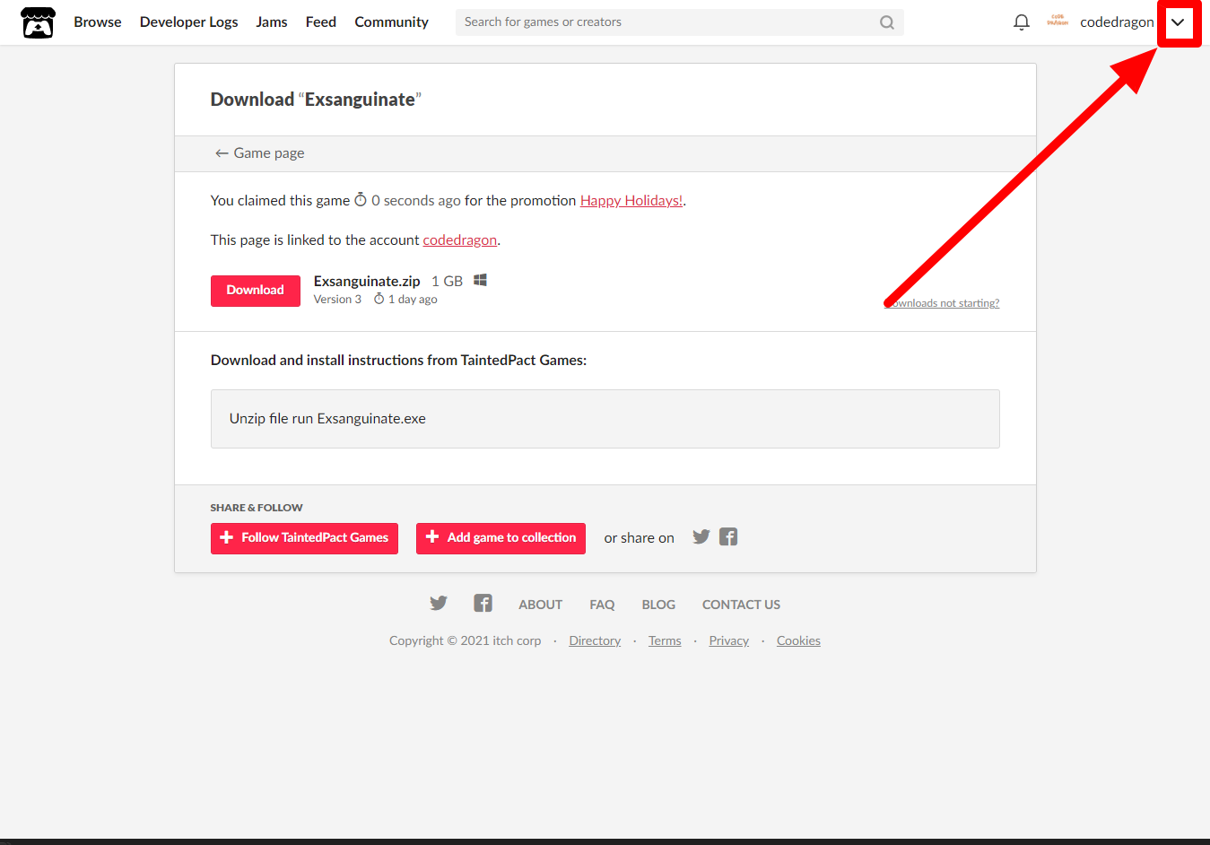This screenshot has width=1210, height=845.
Task: Open Downloads not starting? help link
Action: 942,303
